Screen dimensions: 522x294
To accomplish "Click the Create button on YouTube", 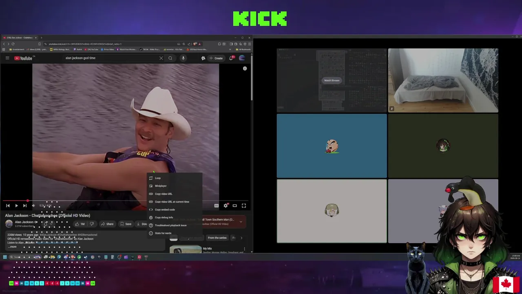I will [216, 58].
